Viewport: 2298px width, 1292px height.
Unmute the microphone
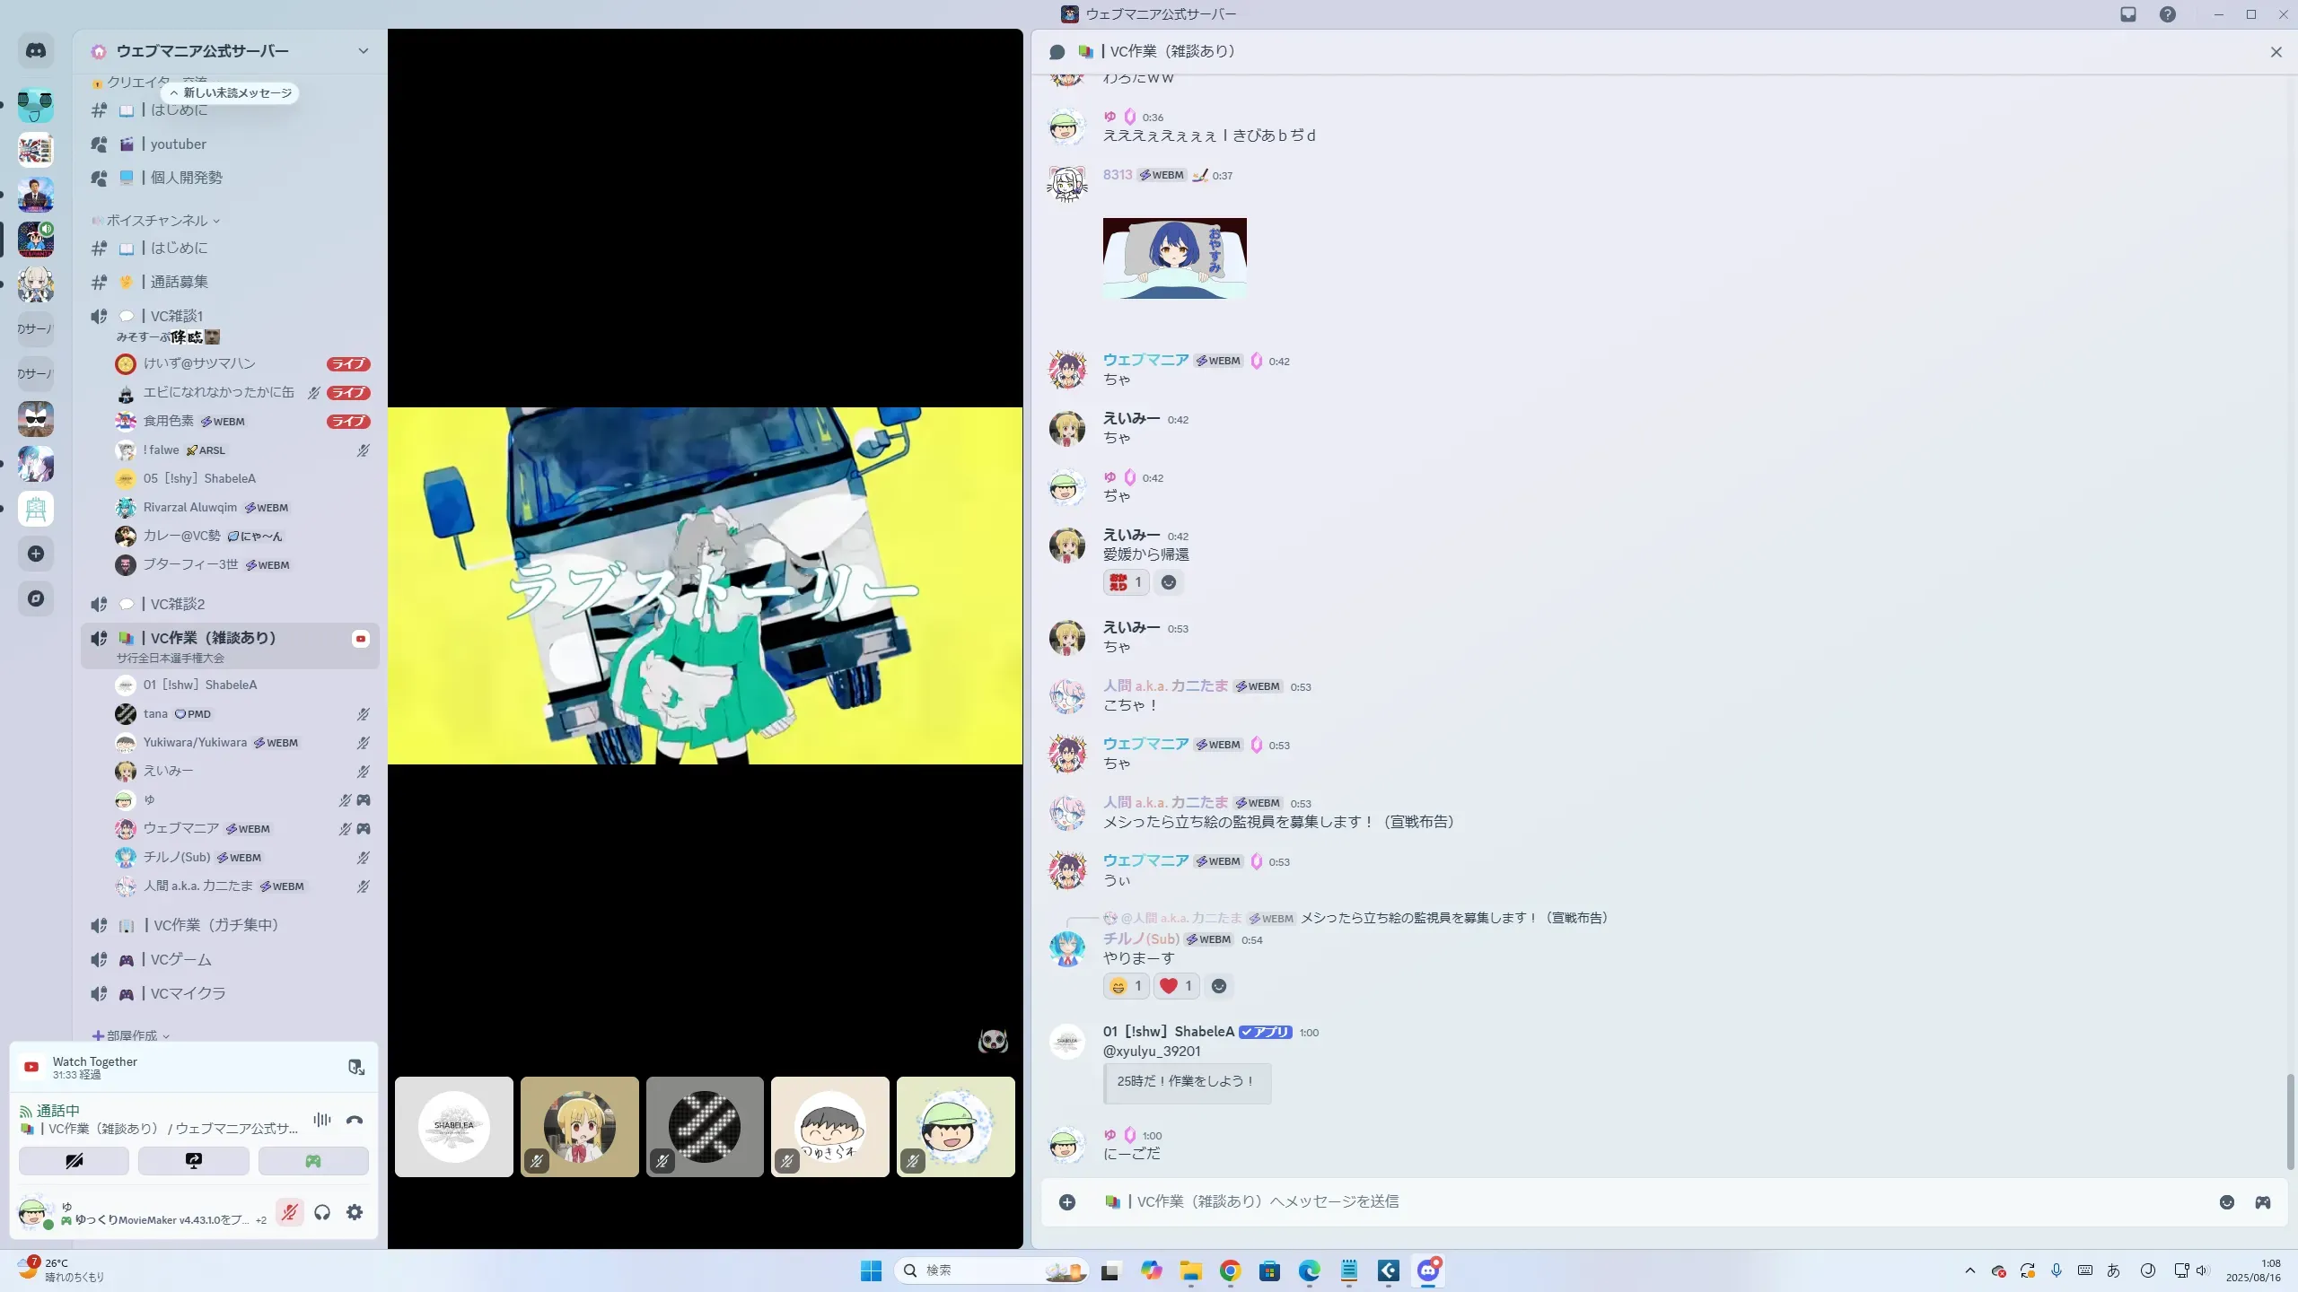click(x=289, y=1213)
